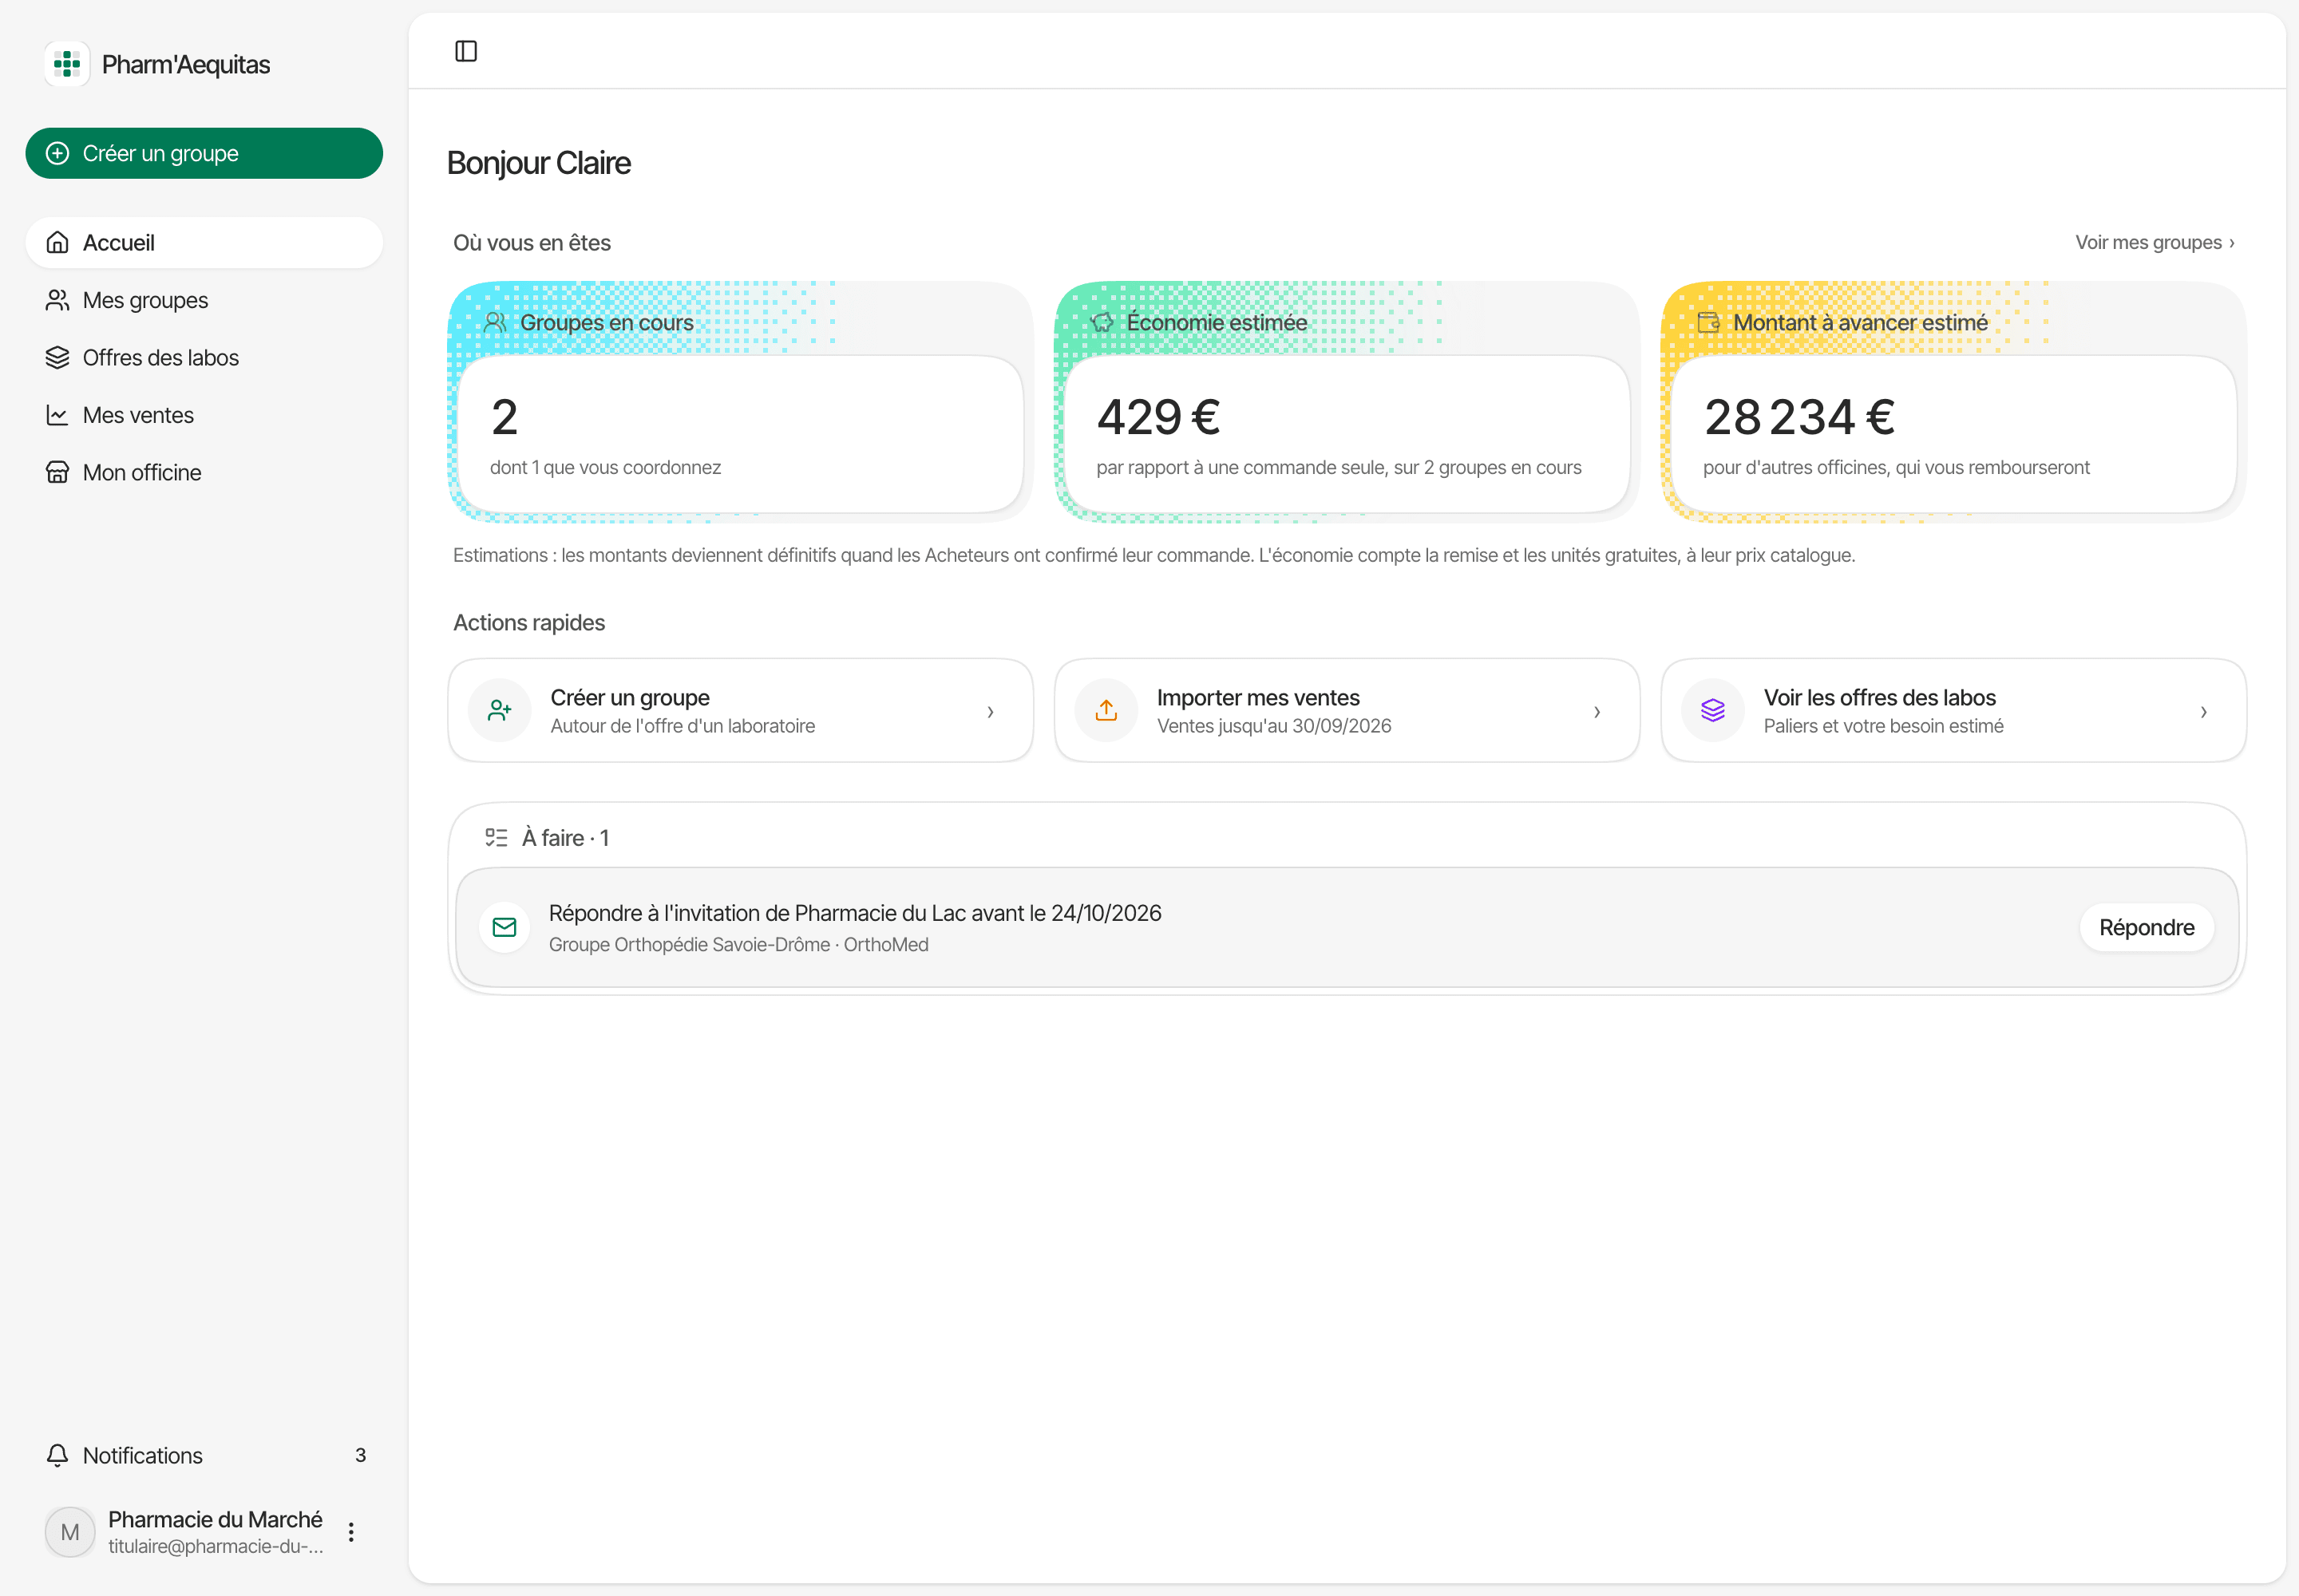Click the 429 € estimated savings value
The image size is (2299, 1596).
click(1158, 418)
